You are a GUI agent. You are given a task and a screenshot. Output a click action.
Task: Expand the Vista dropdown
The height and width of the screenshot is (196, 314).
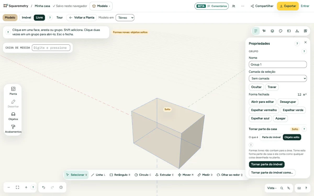tap(272, 188)
